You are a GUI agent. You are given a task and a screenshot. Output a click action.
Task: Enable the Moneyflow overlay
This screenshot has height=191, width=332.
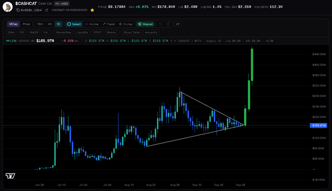(x=64, y=32)
